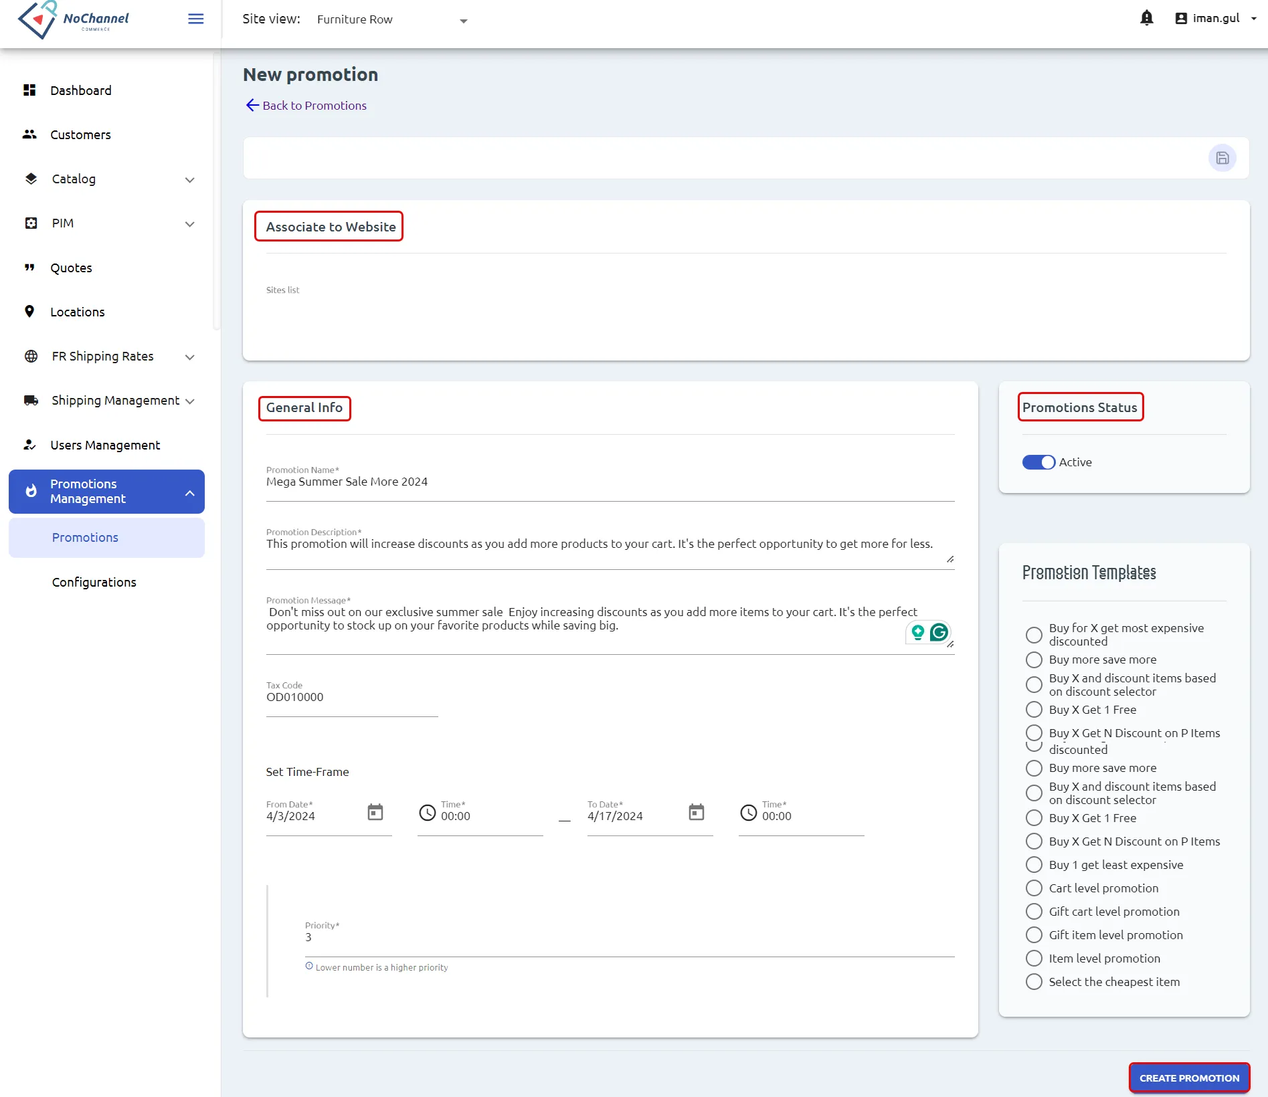Click the Dashboard grid icon
The height and width of the screenshot is (1097, 1268).
click(x=29, y=90)
